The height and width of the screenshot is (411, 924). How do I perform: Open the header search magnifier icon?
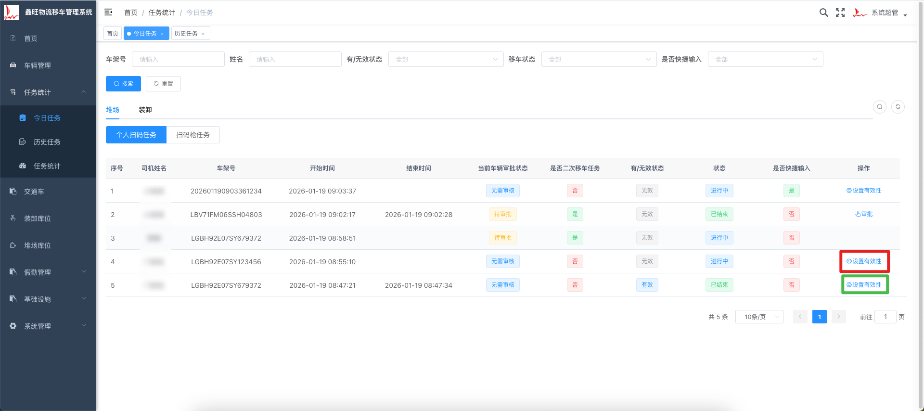(824, 13)
